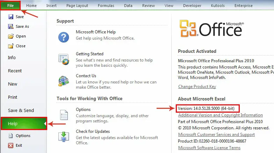Click the Save floppy disk icon
Image resolution: width=274 pixels, height=153 pixels.
(x=10, y=17)
